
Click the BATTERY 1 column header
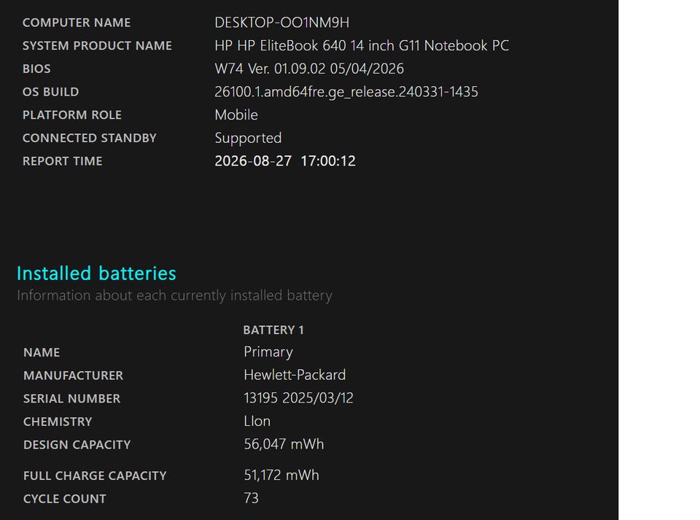click(273, 330)
